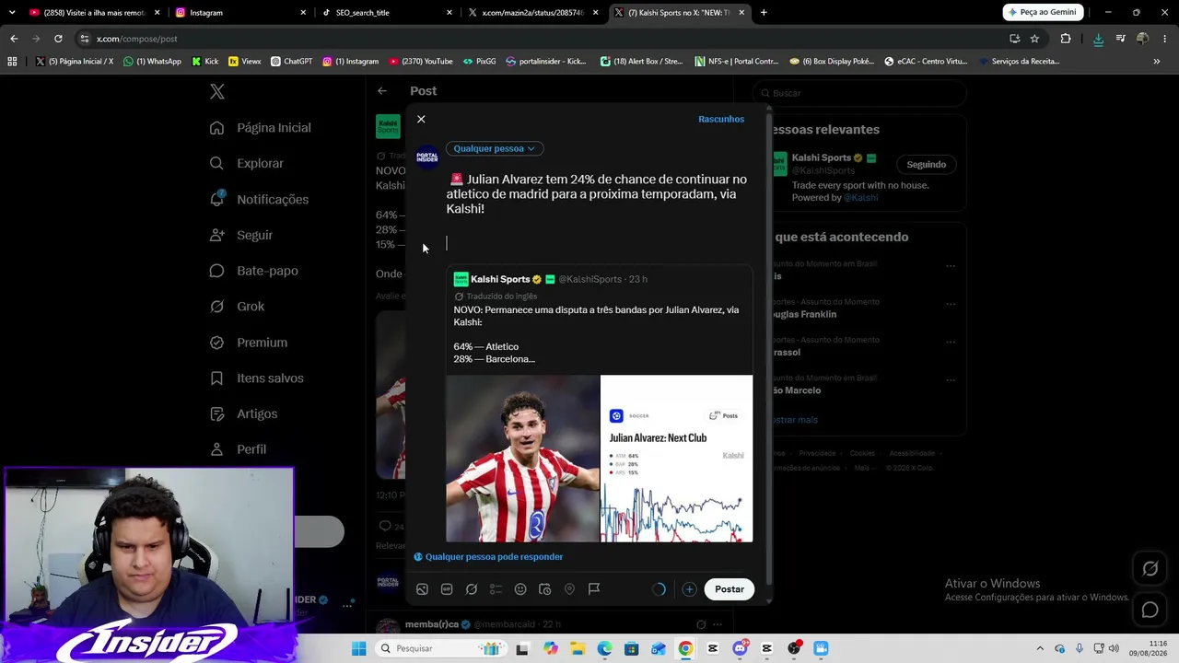
Task: Open Chrome downloads
Action: tap(1098, 39)
